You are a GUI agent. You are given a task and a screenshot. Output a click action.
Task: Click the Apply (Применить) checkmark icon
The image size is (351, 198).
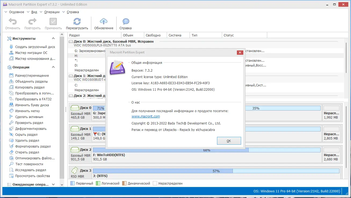pos(53,22)
